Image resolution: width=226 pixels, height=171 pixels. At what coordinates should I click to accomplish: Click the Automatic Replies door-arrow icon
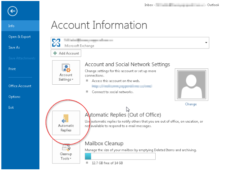pos(65,119)
